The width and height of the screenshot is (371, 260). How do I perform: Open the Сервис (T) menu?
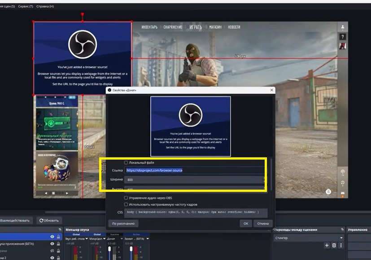click(x=26, y=6)
